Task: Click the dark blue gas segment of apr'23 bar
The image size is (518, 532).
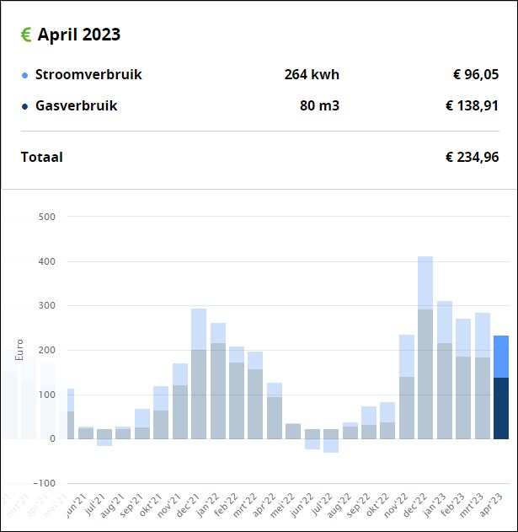Action: [x=501, y=409]
